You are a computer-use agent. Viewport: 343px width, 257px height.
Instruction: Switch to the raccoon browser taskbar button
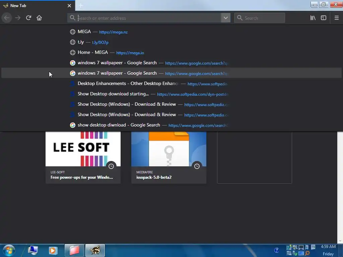tap(95, 250)
